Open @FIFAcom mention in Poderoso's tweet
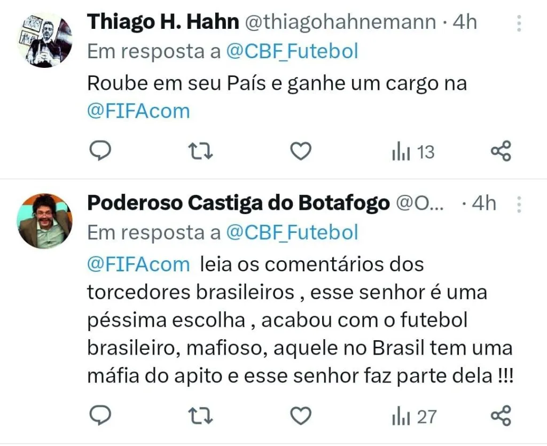This screenshot has width=547, height=446. pos(138,264)
